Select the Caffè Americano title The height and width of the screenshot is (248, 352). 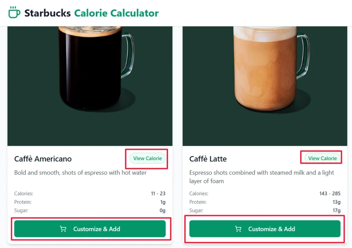click(x=43, y=159)
